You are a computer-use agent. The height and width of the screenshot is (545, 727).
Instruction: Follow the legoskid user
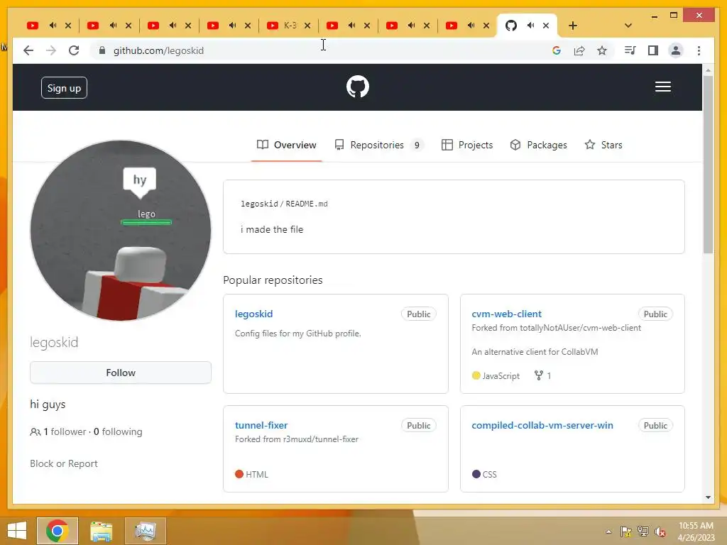(x=121, y=373)
